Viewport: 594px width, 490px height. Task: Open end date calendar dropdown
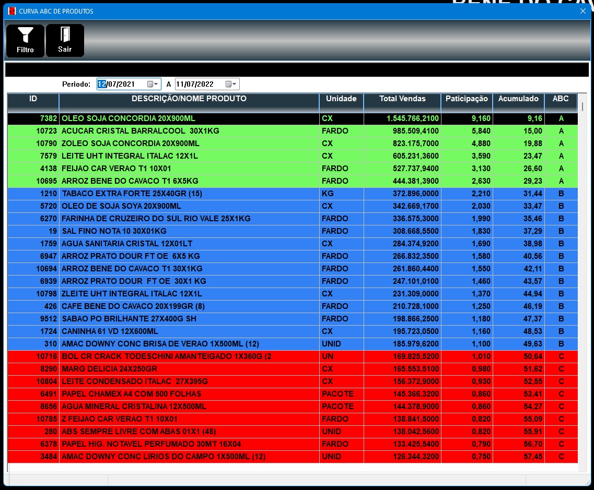[x=231, y=84]
